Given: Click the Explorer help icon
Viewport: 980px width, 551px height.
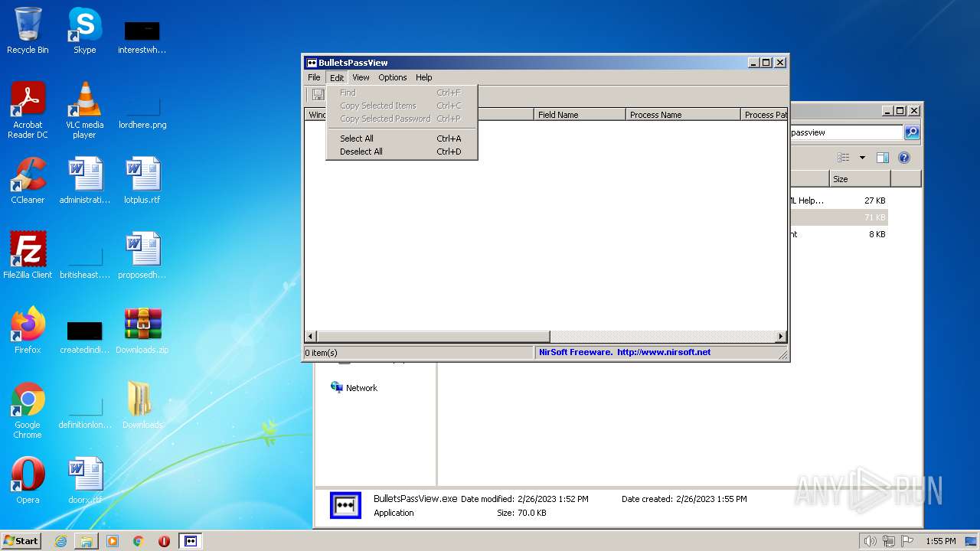Looking at the screenshot, I should click(x=904, y=158).
